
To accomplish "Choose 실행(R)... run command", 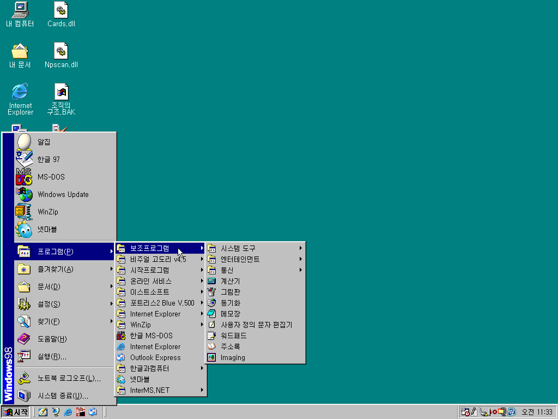I will tap(65, 356).
